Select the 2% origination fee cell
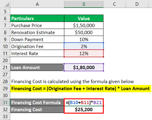This screenshot has height=120, width=152. pos(84,47)
